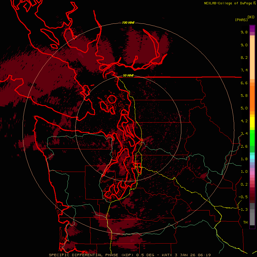This screenshot has width=257, height=257.
Task: Click the 0.5 DEG elevation text
Action: point(145,255)
